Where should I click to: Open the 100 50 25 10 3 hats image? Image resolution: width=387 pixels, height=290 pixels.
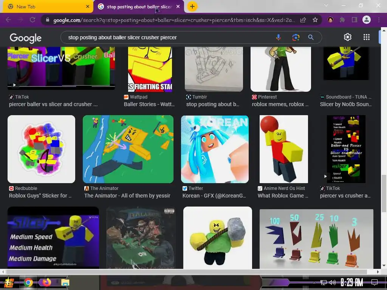click(x=316, y=239)
